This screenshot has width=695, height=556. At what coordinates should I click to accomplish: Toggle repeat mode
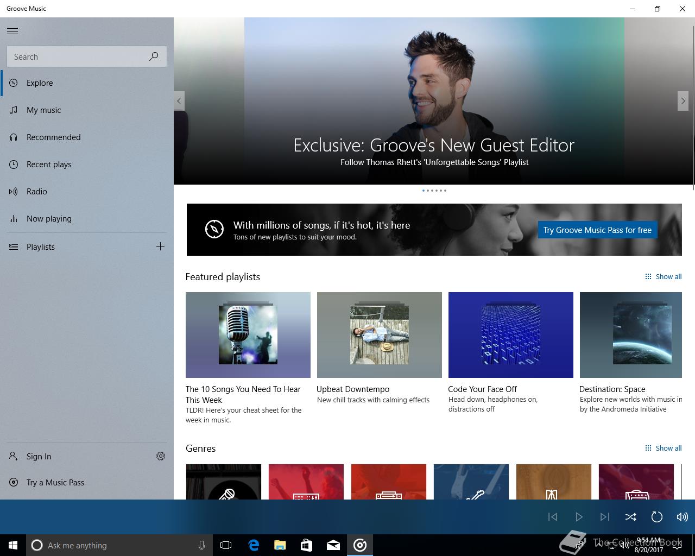pos(656,517)
